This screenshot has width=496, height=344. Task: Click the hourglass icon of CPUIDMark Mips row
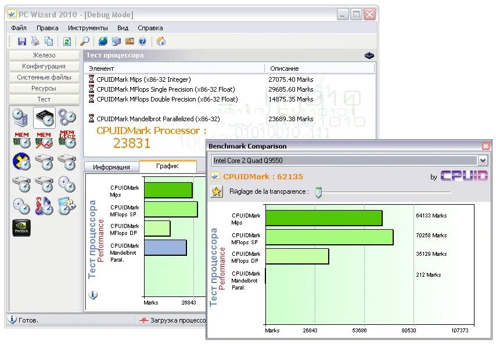click(91, 79)
